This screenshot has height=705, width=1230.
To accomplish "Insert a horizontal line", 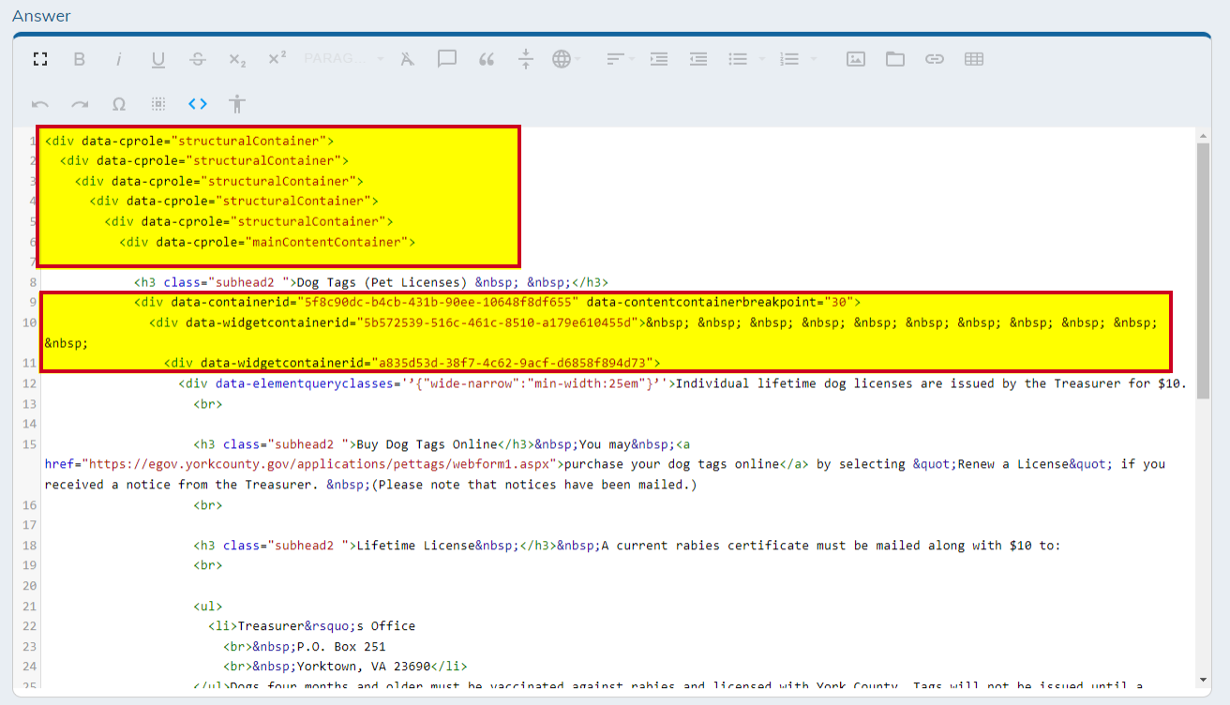I will coord(526,59).
